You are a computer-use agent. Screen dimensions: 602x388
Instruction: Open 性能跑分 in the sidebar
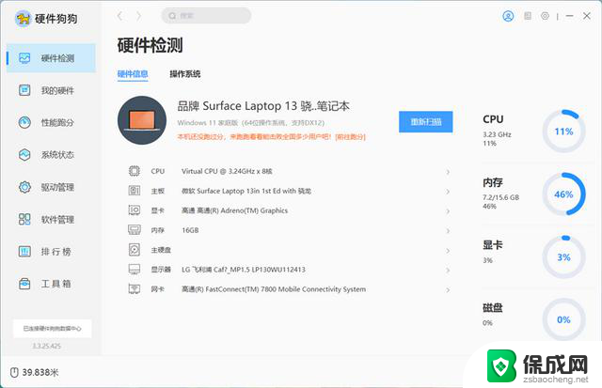pos(51,123)
